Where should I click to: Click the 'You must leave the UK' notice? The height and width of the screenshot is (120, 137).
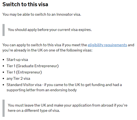[67, 108]
